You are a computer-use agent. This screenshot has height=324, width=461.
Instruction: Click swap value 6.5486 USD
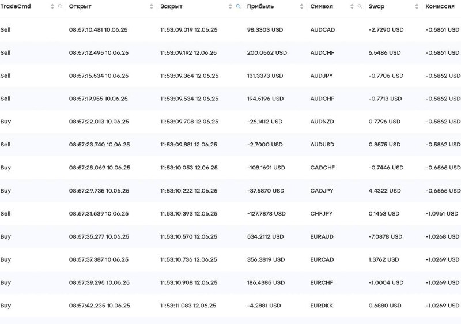click(384, 53)
